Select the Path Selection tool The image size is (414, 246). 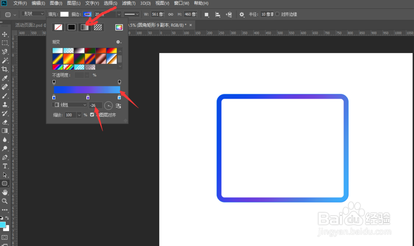5,175
